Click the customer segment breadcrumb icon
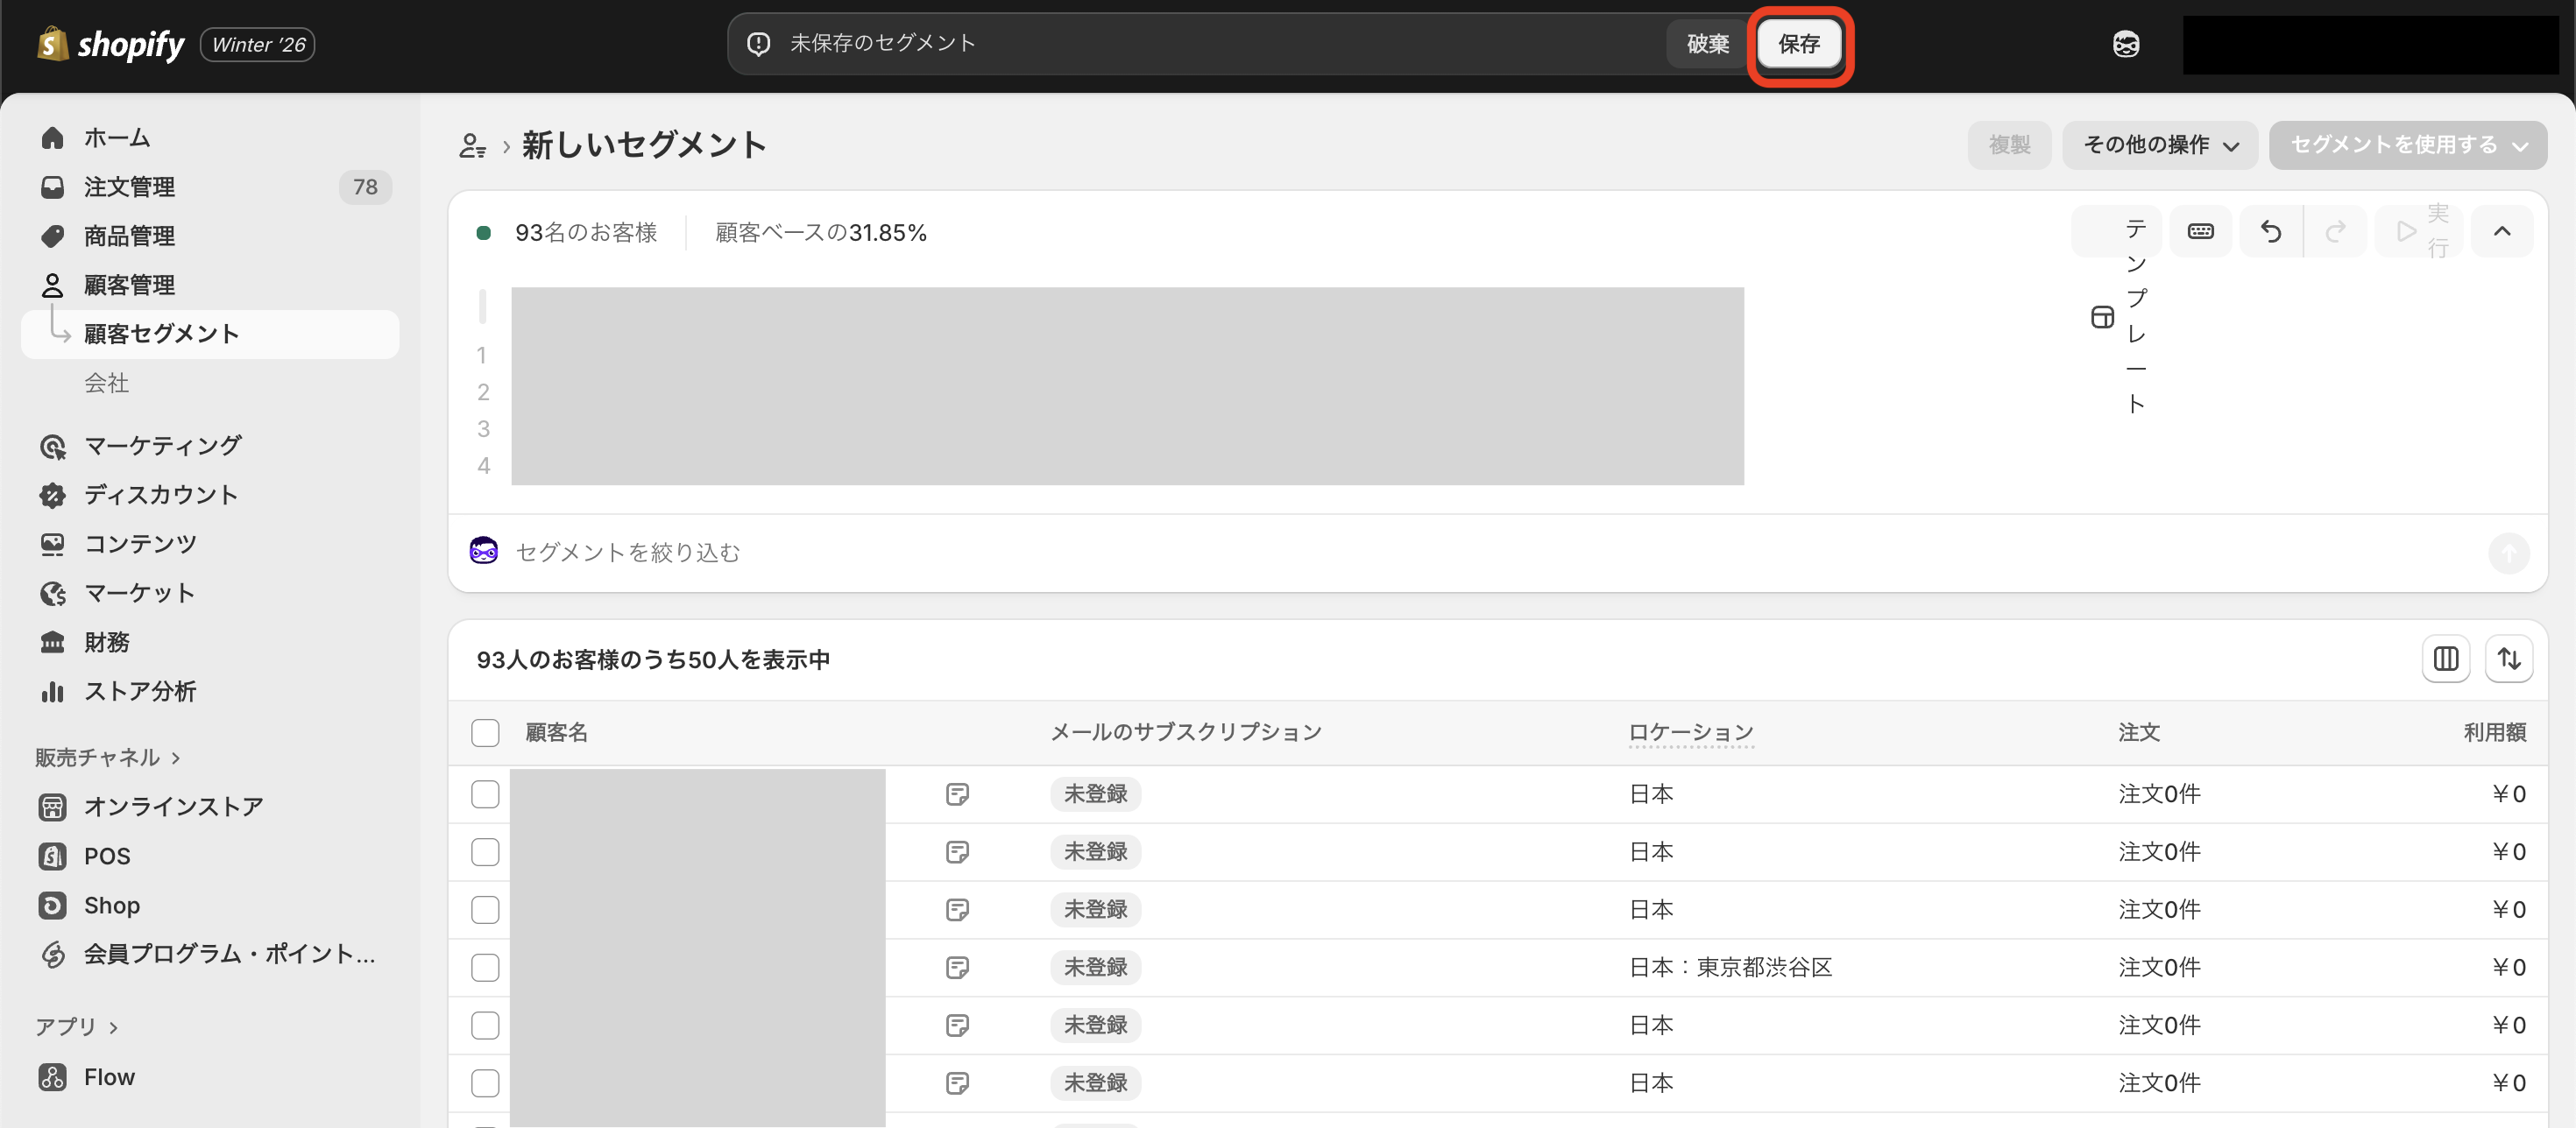The image size is (2576, 1128). (x=472, y=146)
